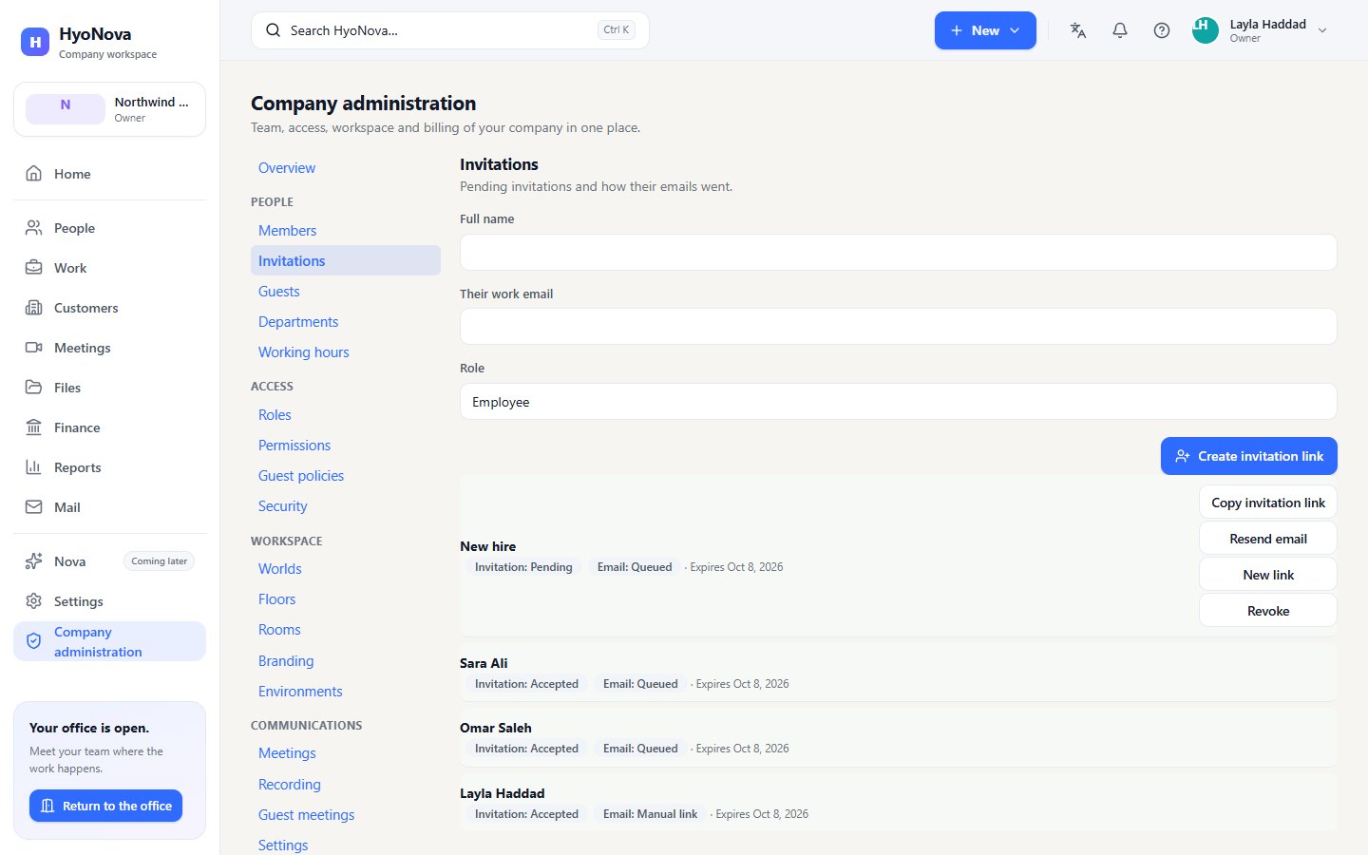
Task: Focus the Their work email field
Action: 898,327
